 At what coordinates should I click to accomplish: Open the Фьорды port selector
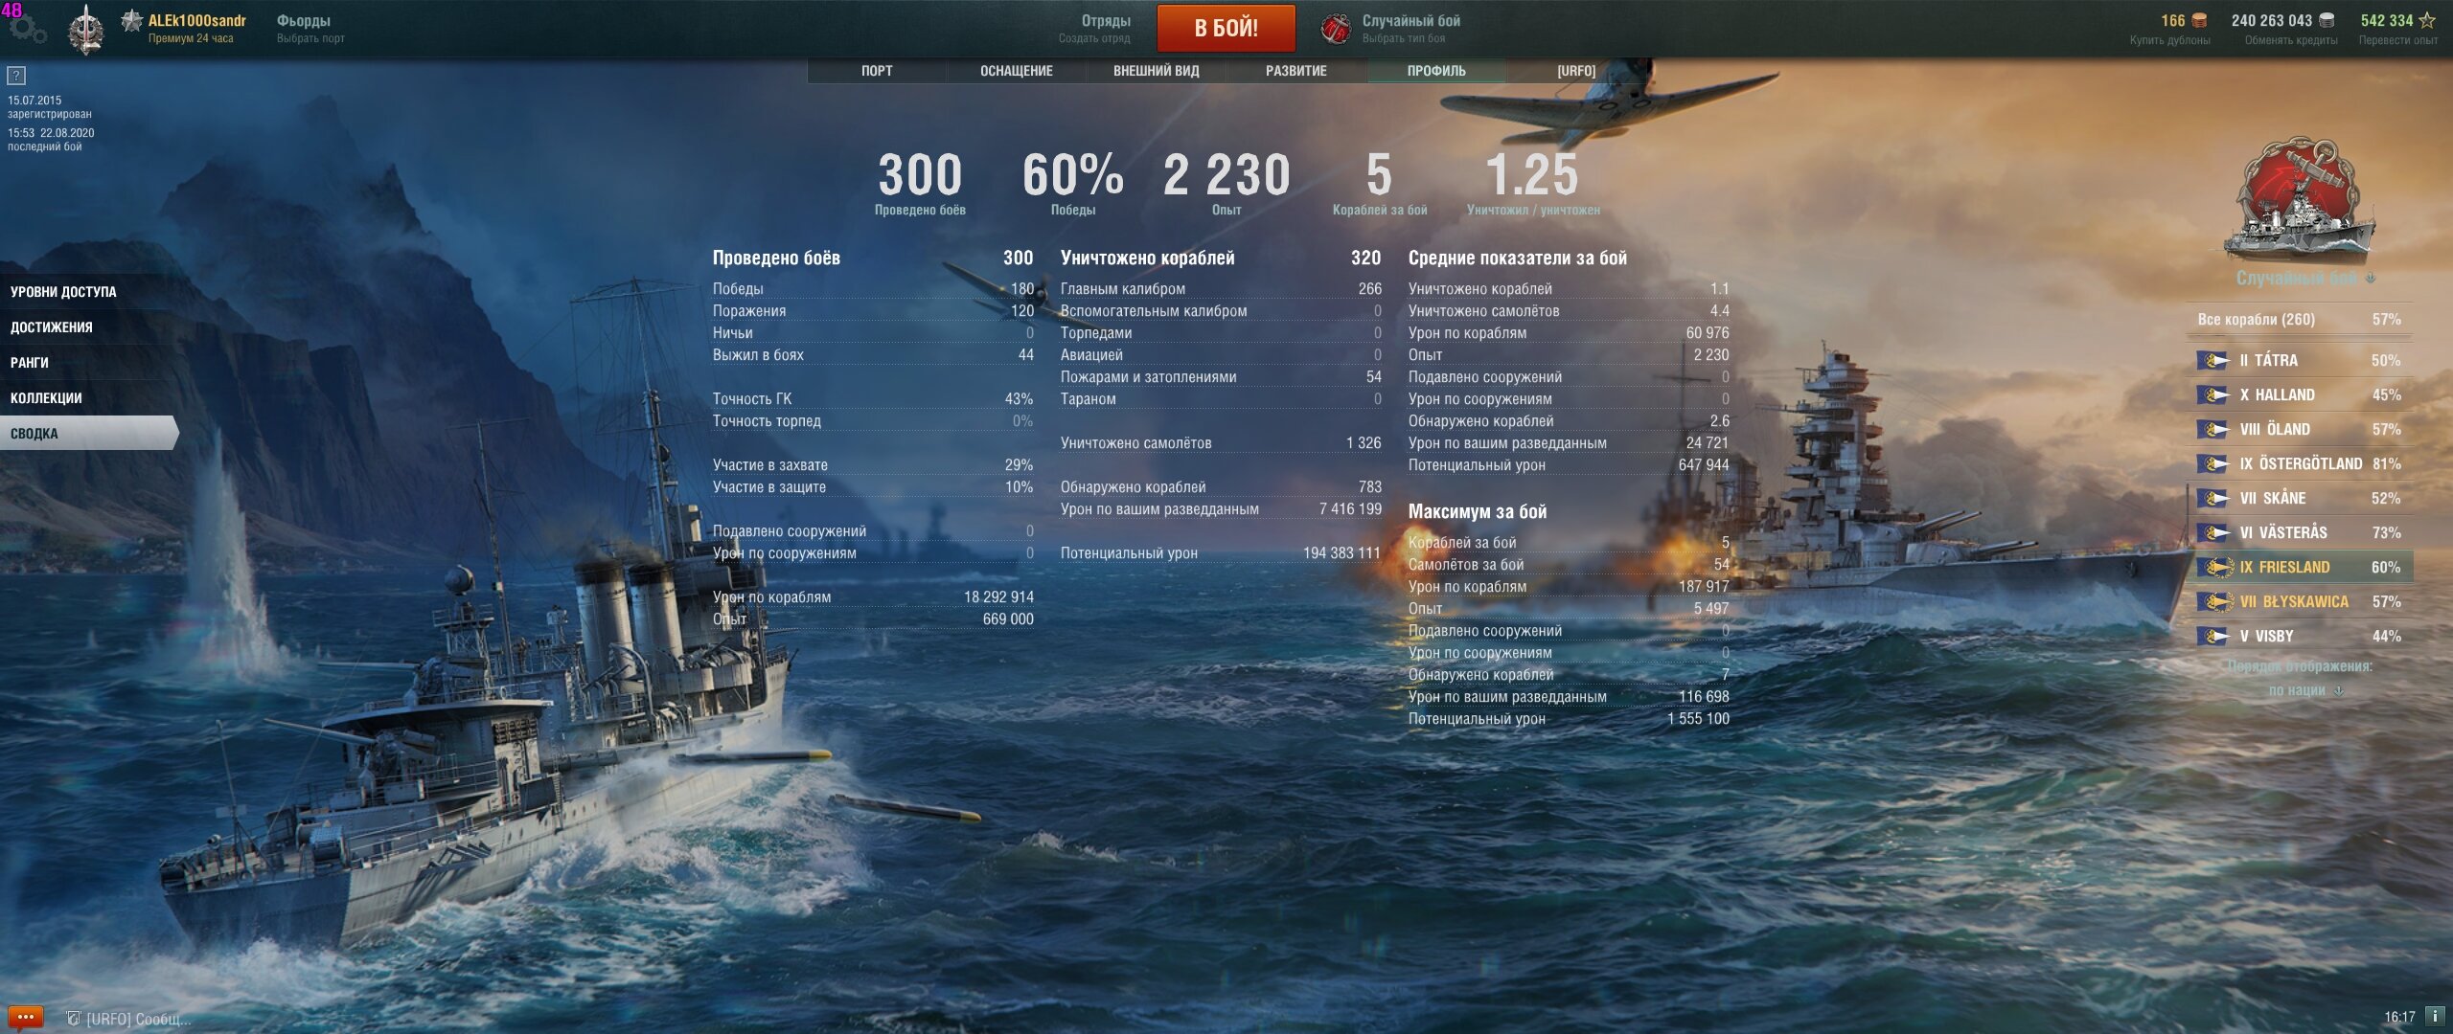point(310,29)
